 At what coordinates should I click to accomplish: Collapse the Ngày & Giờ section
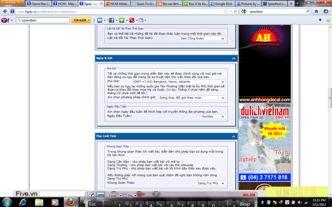click(233, 59)
